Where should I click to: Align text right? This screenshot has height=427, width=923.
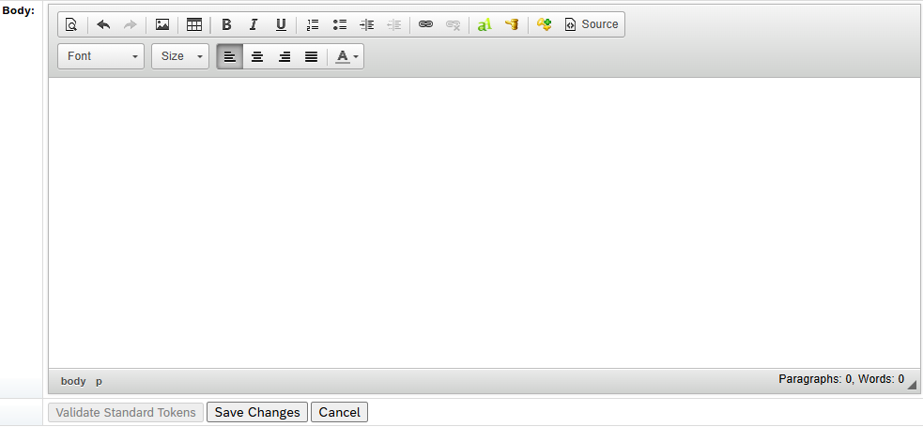285,56
